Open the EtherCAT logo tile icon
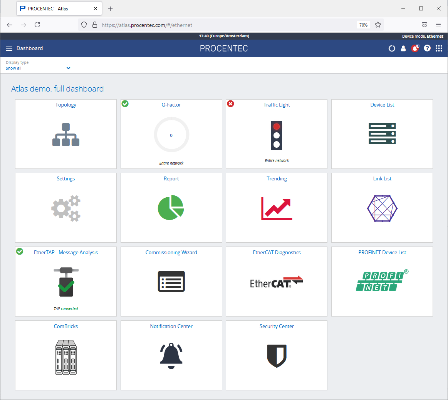The width and height of the screenshot is (448, 400). (x=277, y=282)
